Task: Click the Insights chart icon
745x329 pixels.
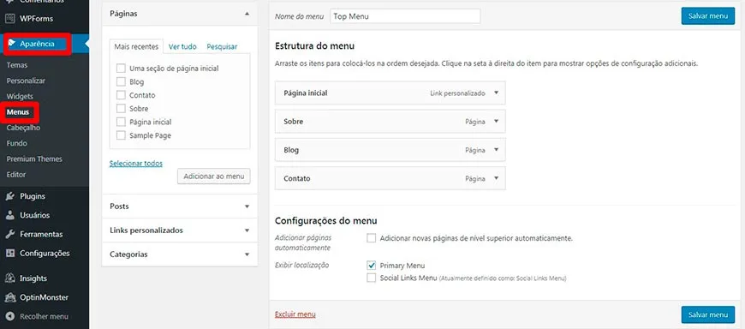Action: [x=10, y=278]
